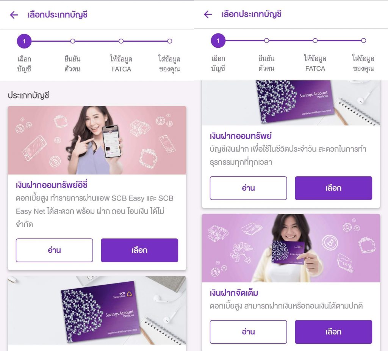Choose เลือก for เงินฝากจัดเต็ม account
Screen dimensions: 388x351
click(333, 332)
